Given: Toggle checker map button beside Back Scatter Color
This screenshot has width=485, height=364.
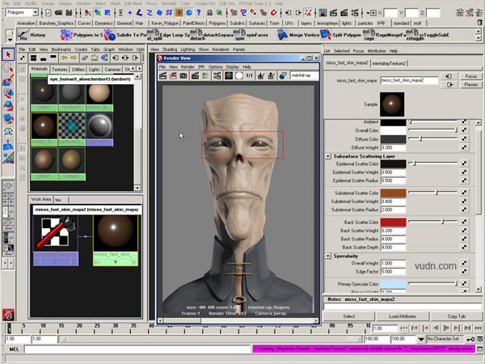Looking at the screenshot, I should pyautogui.click(x=464, y=222).
